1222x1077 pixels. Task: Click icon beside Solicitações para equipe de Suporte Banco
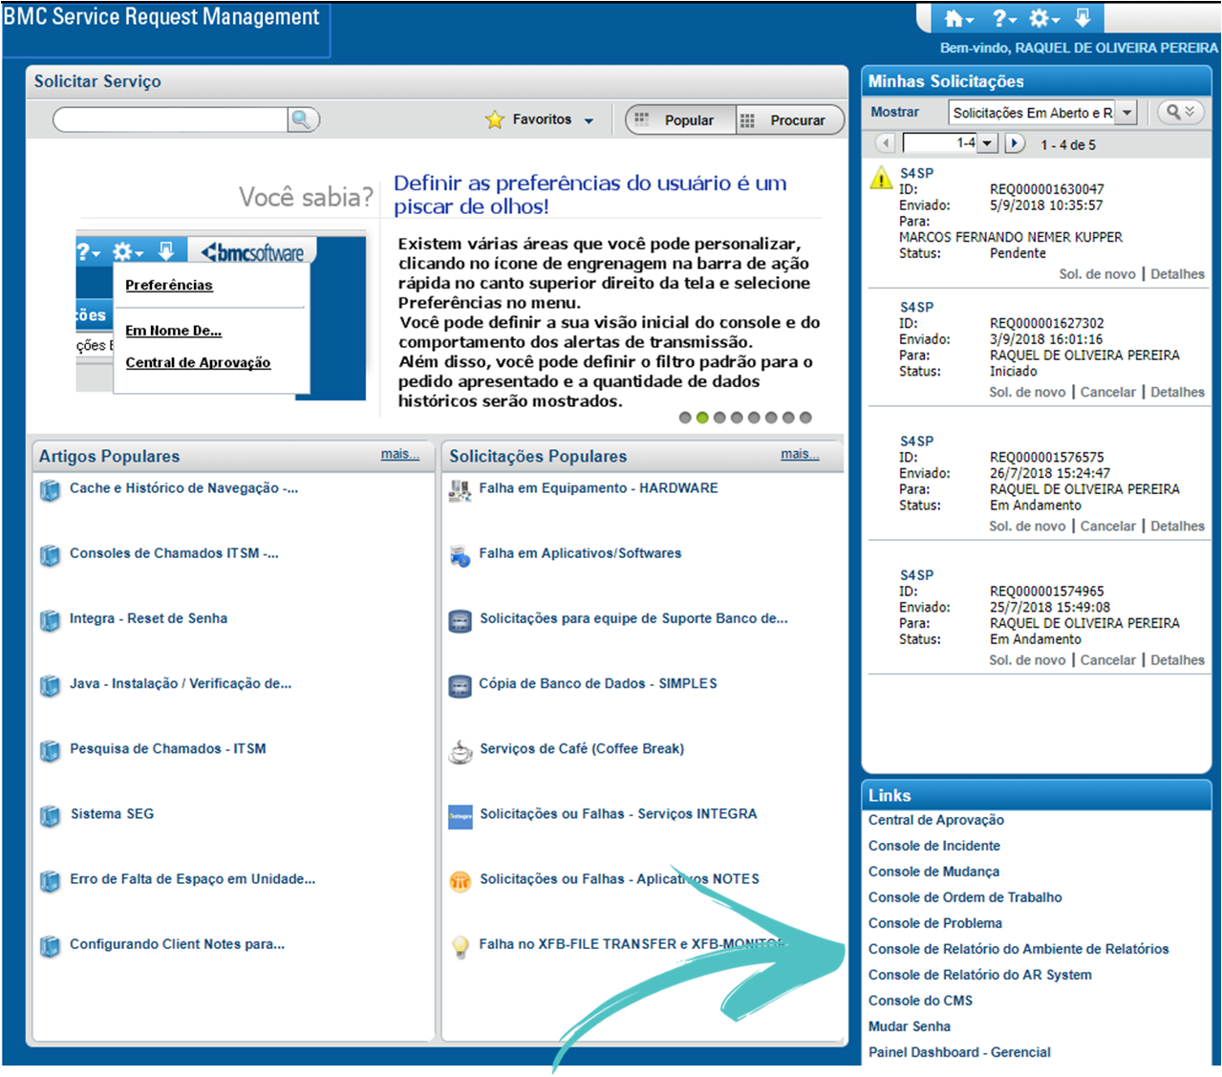click(x=461, y=621)
